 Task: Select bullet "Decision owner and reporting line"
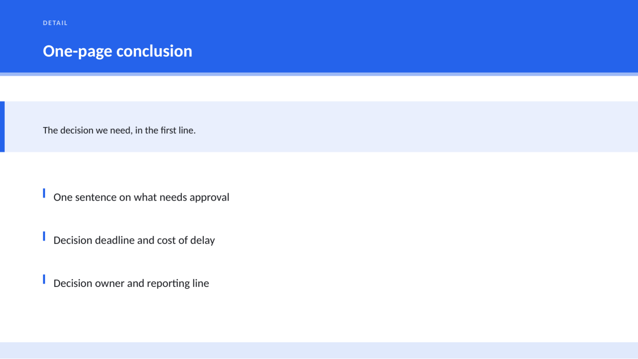click(131, 283)
